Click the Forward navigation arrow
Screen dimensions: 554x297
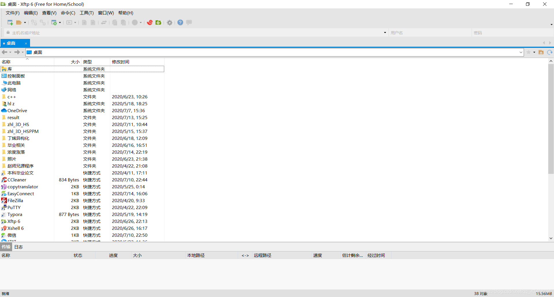click(17, 52)
